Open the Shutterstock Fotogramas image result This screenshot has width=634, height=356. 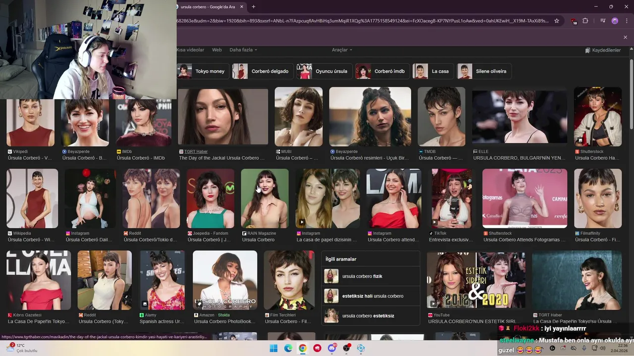point(525,198)
